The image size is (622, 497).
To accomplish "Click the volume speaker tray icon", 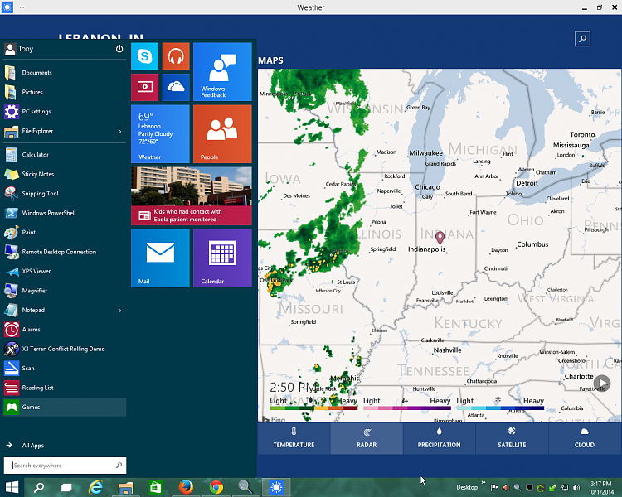I will point(576,488).
